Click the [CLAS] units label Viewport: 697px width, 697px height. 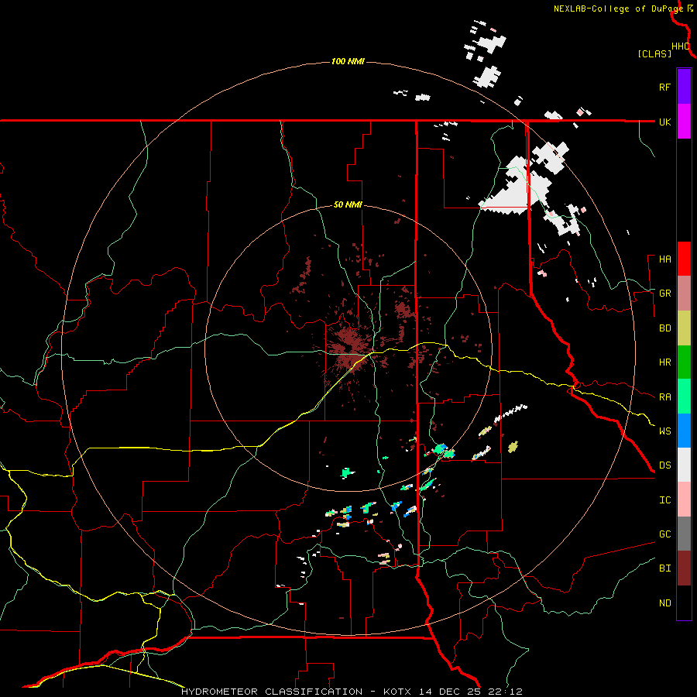[x=654, y=53]
